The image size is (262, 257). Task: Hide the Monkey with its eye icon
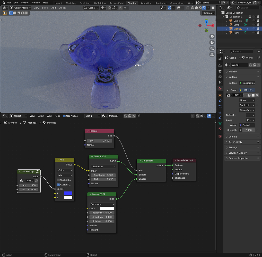(x=254, y=29)
